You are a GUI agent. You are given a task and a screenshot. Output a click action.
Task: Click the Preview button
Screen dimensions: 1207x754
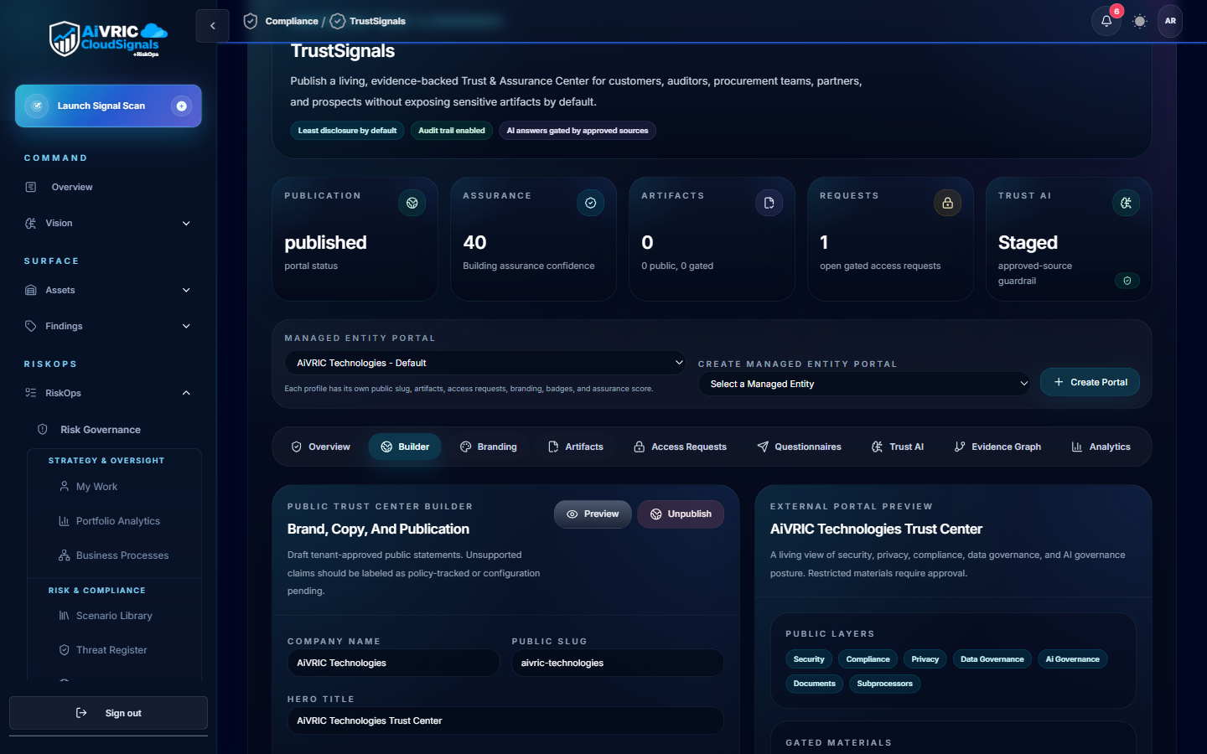[593, 514]
